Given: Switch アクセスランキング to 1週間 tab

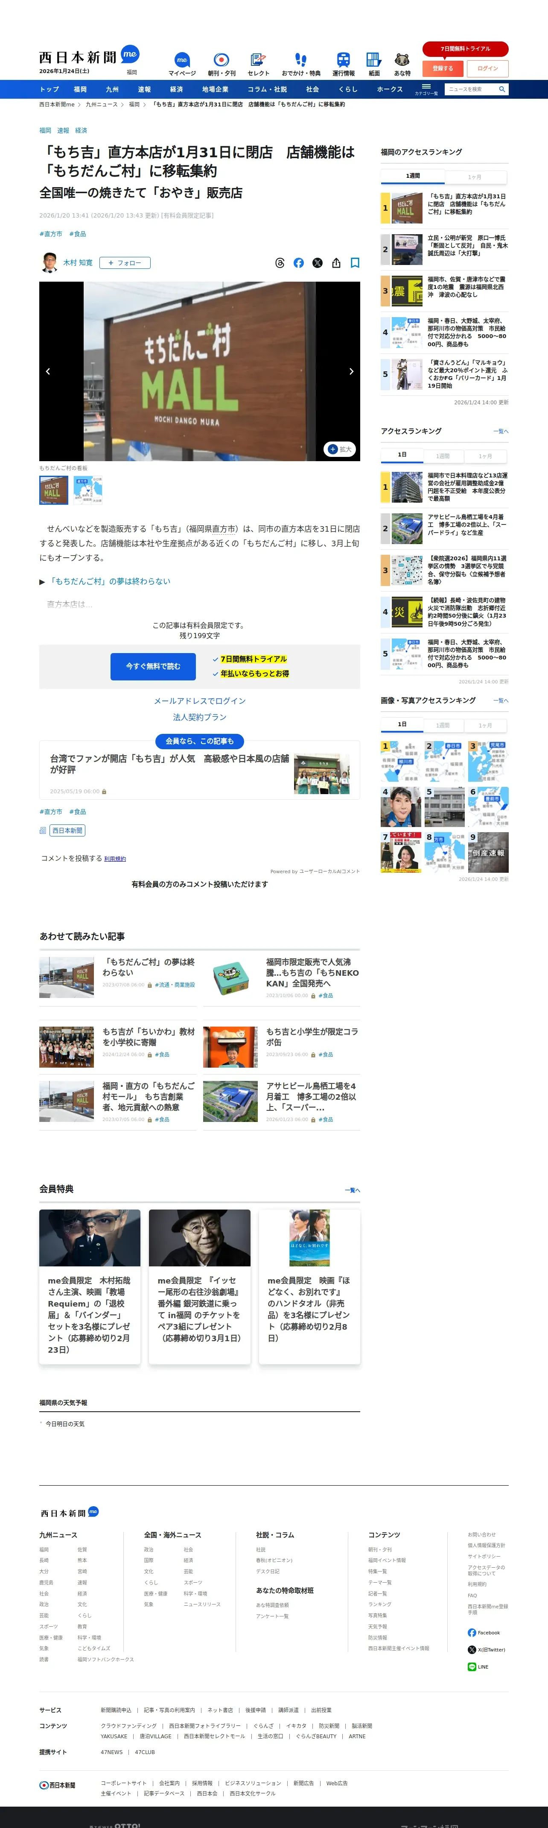Looking at the screenshot, I should (443, 456).
